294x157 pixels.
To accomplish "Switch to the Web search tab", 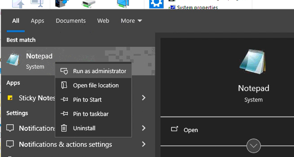I will (103, 21).
